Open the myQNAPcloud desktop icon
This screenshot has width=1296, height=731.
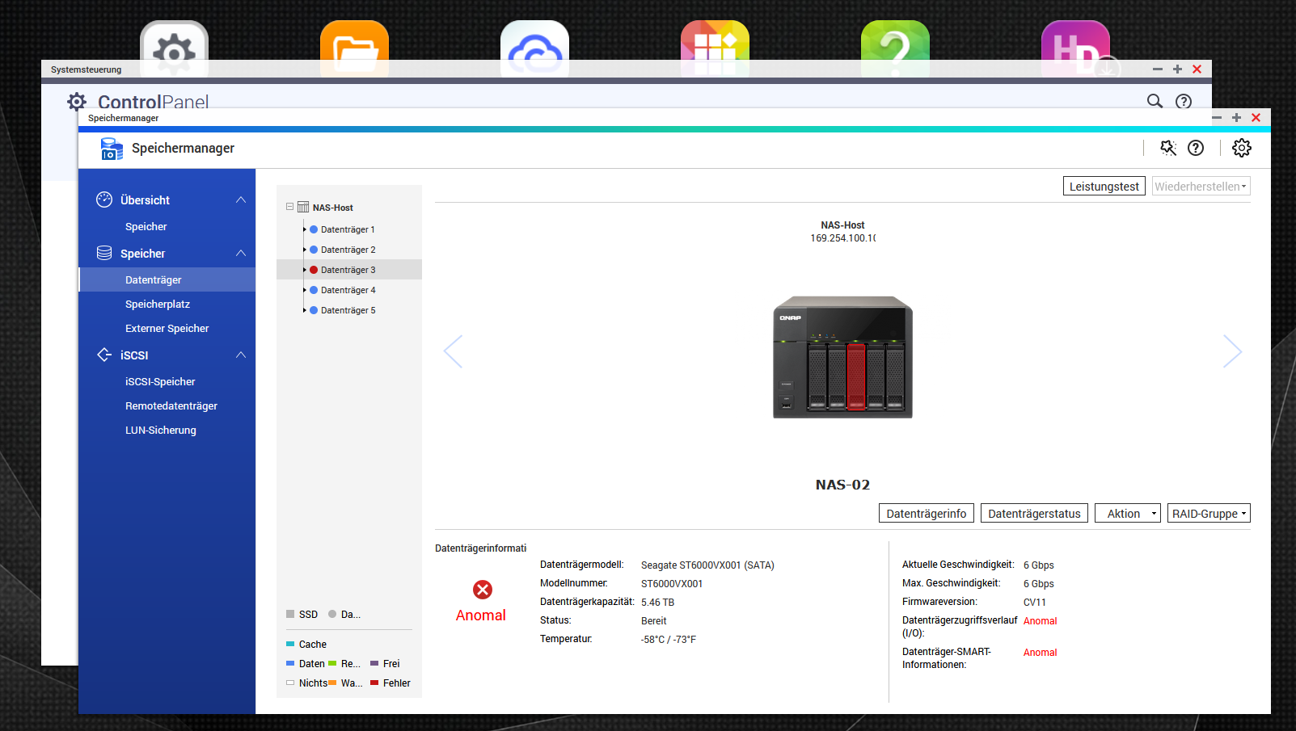tap(534, 49)
